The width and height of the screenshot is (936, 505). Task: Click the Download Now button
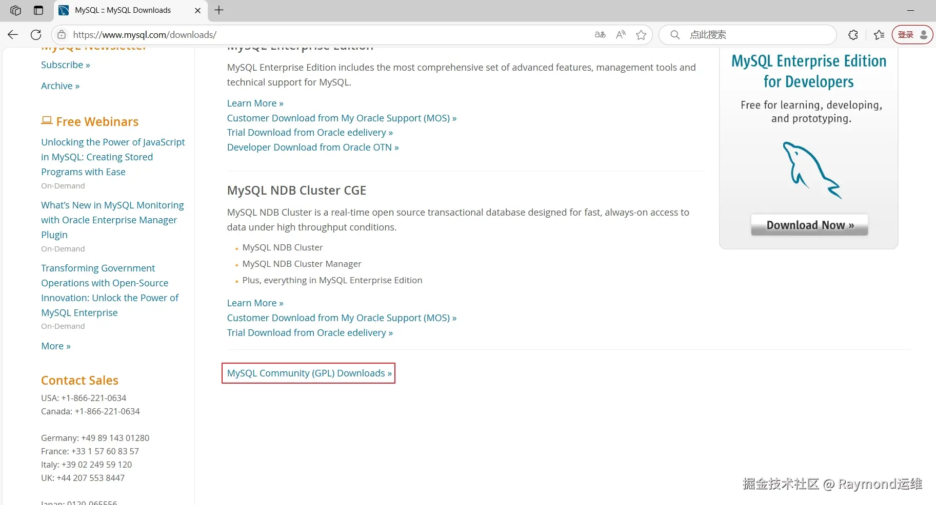[x=809, y=225]
